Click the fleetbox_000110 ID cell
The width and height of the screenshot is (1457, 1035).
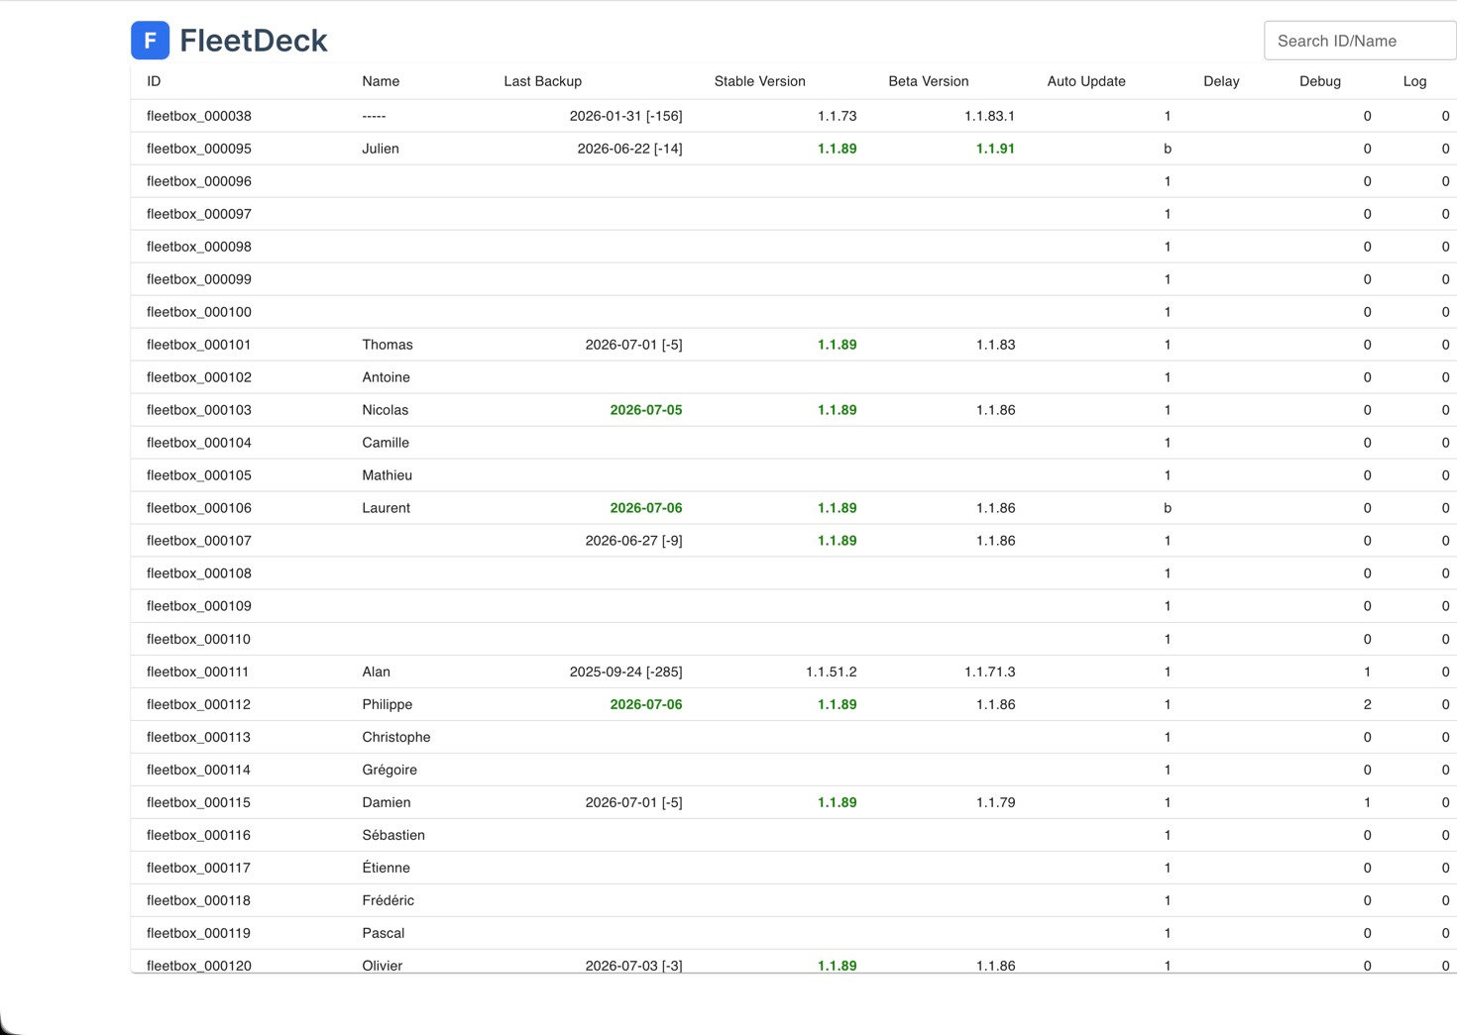(198, 640)
